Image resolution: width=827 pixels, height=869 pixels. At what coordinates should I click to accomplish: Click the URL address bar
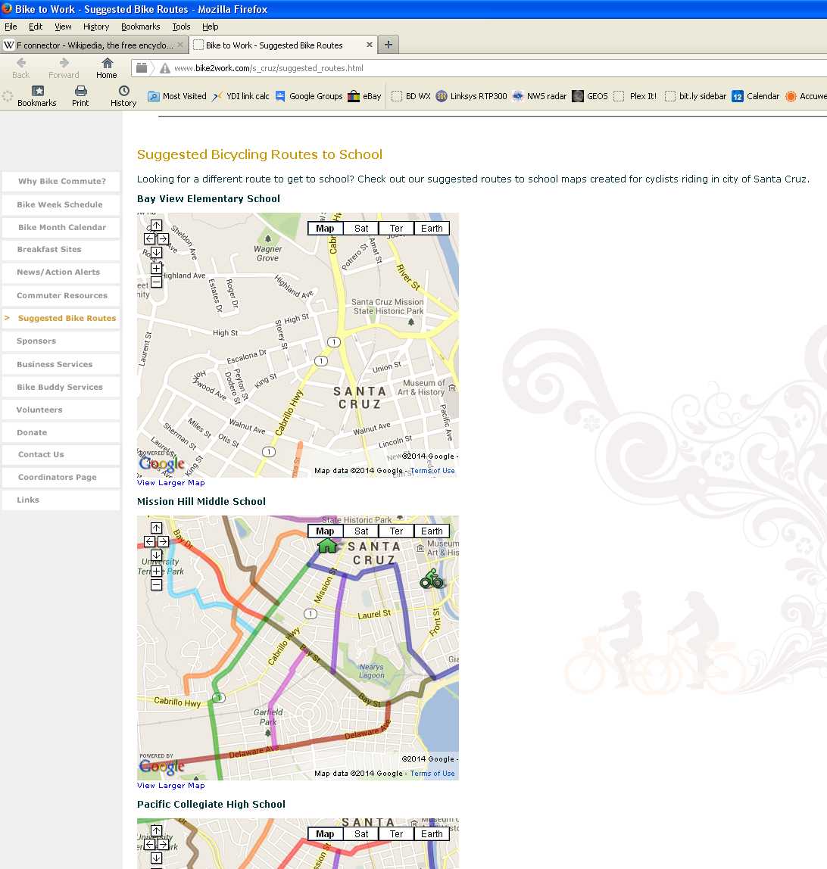[454, 68]
